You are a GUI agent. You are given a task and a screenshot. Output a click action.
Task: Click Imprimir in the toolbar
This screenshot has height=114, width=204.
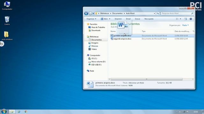point(118,19)
